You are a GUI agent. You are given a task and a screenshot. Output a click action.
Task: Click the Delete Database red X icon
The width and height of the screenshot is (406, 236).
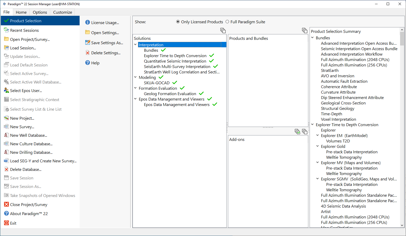pyautogui.click(x=6, y=169)
